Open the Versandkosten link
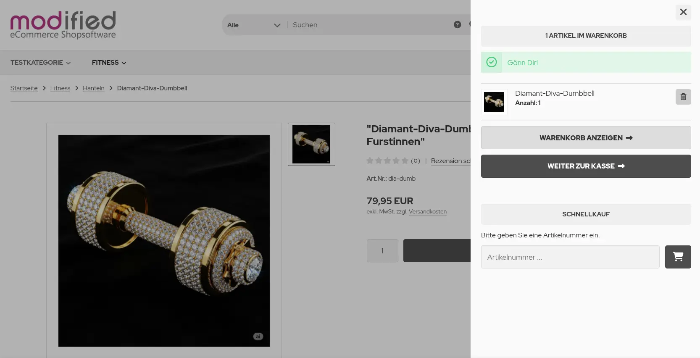 [428, 212]
